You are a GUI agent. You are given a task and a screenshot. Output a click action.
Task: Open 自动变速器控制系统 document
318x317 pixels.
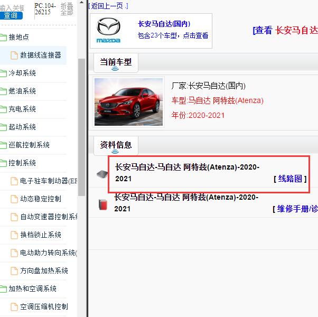49,217
